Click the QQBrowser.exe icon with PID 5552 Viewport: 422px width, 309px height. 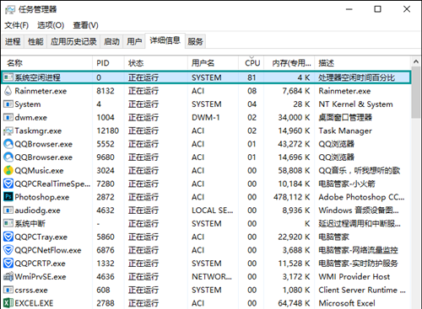pos(8,144)
